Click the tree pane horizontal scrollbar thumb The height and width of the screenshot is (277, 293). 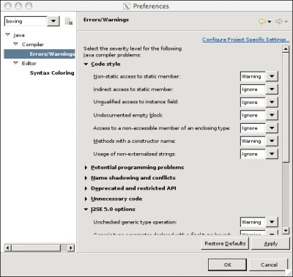[36, 248]
